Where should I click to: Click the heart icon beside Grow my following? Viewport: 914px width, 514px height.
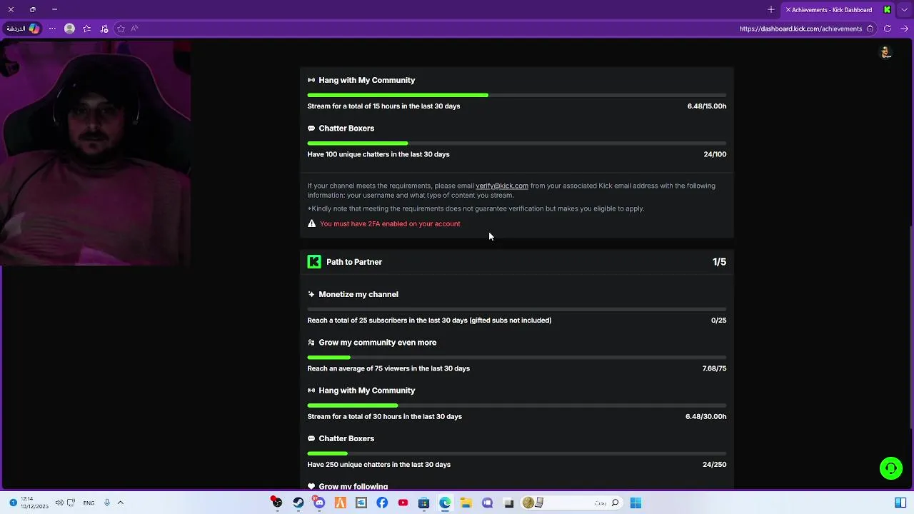click(311, 486)
